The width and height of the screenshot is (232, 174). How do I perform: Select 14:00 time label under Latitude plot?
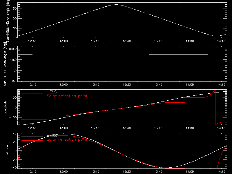coord(190,172)
